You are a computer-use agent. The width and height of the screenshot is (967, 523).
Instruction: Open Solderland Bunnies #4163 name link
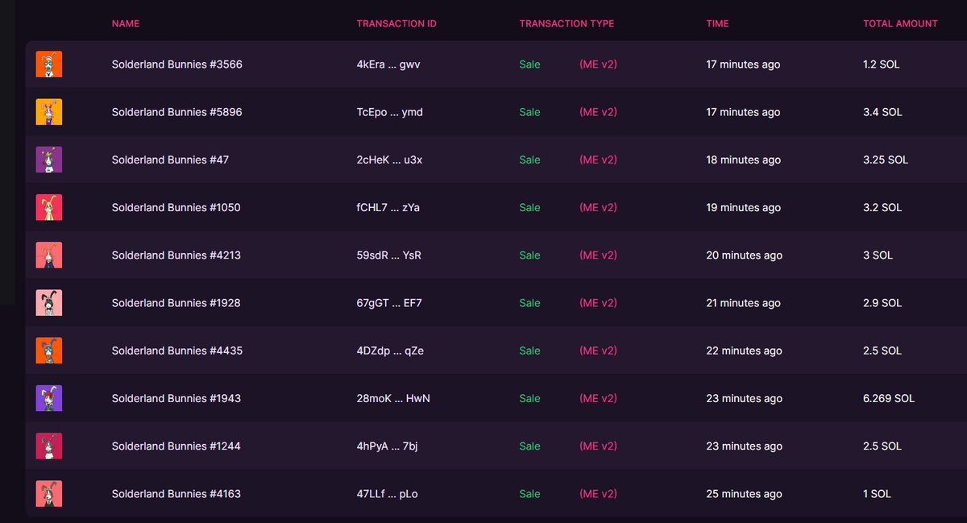(176, 493)
